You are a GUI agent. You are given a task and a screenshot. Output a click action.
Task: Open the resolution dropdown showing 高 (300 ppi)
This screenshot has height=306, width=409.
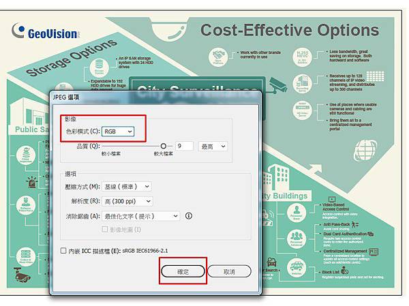pyautogui.click(x=127, y=201)
